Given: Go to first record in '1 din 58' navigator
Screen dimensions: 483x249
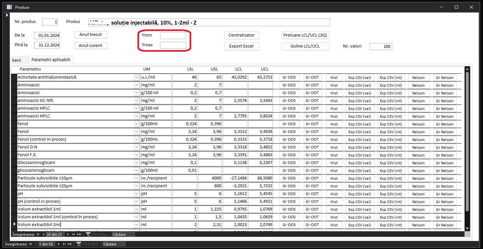Looking at the screenshot, I should (x=30, y=244).
